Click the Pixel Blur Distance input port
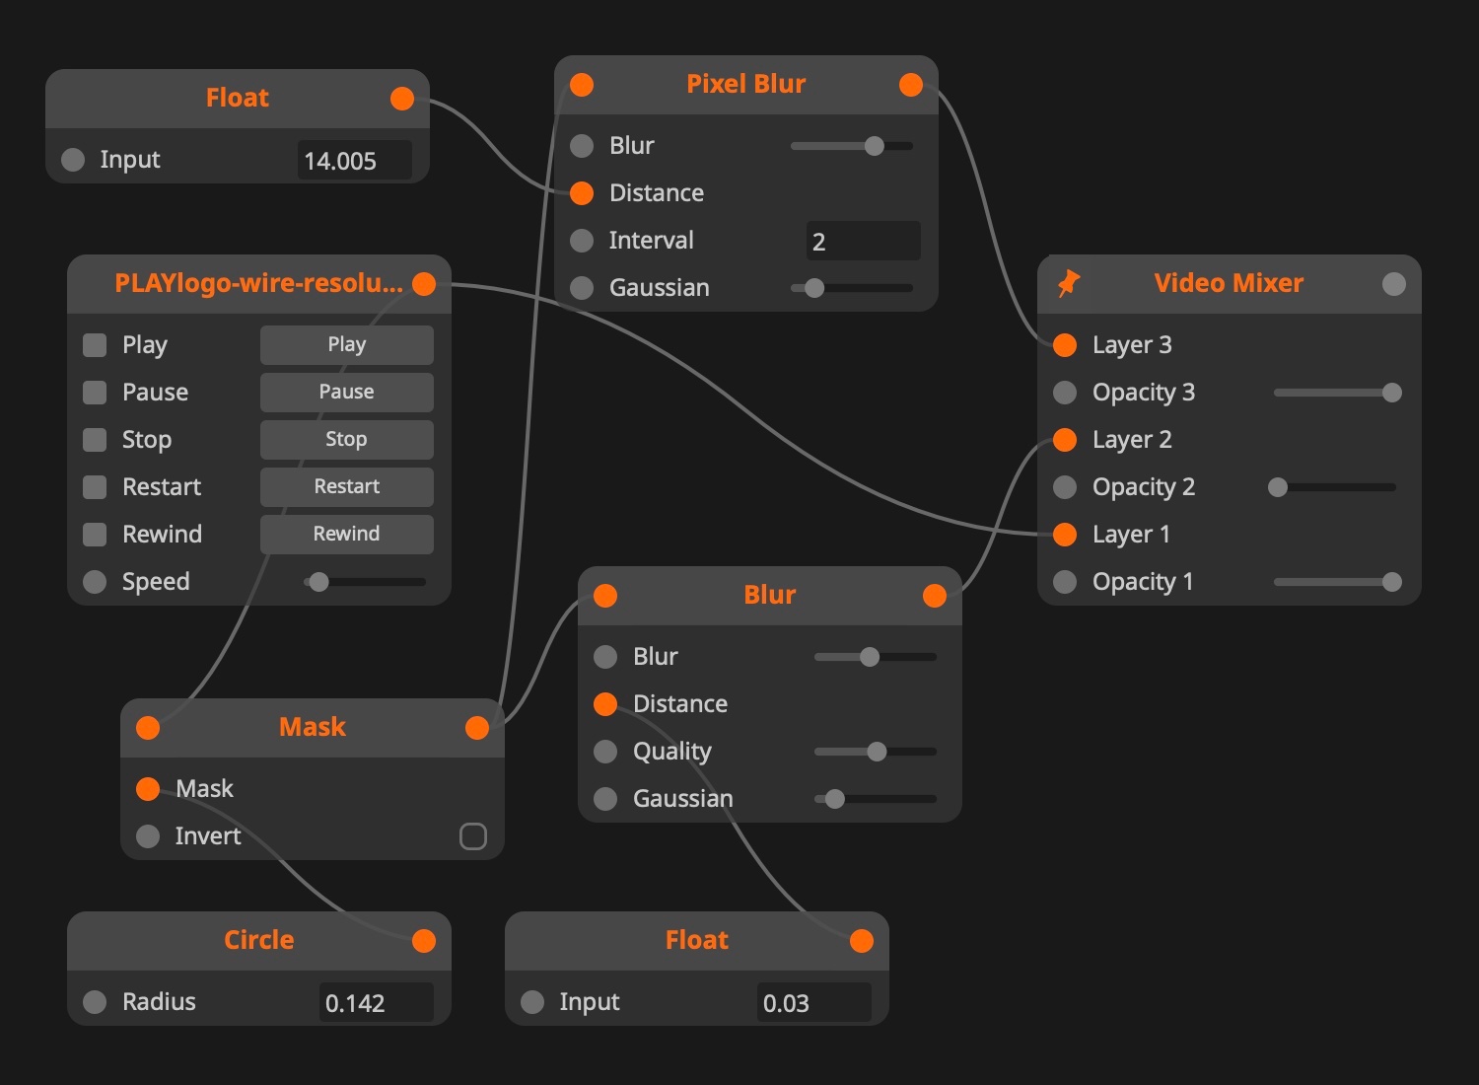1479x1085 pixels. (x=582, y=193)
